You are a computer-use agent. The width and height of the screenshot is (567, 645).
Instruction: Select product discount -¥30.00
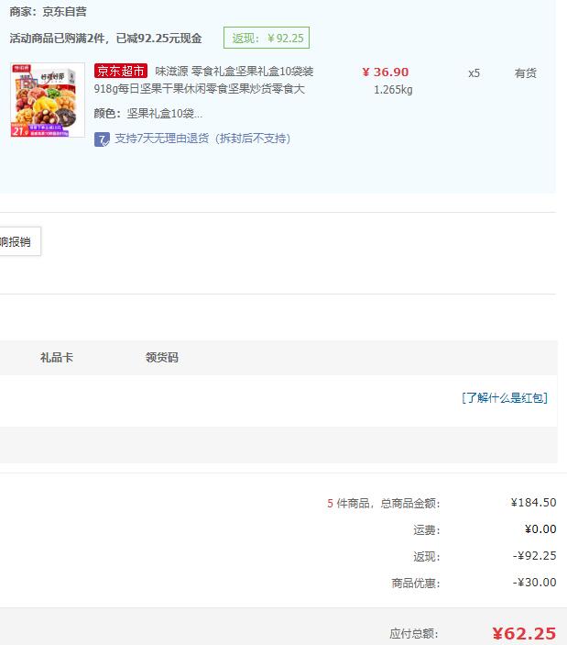pos(535,583)
